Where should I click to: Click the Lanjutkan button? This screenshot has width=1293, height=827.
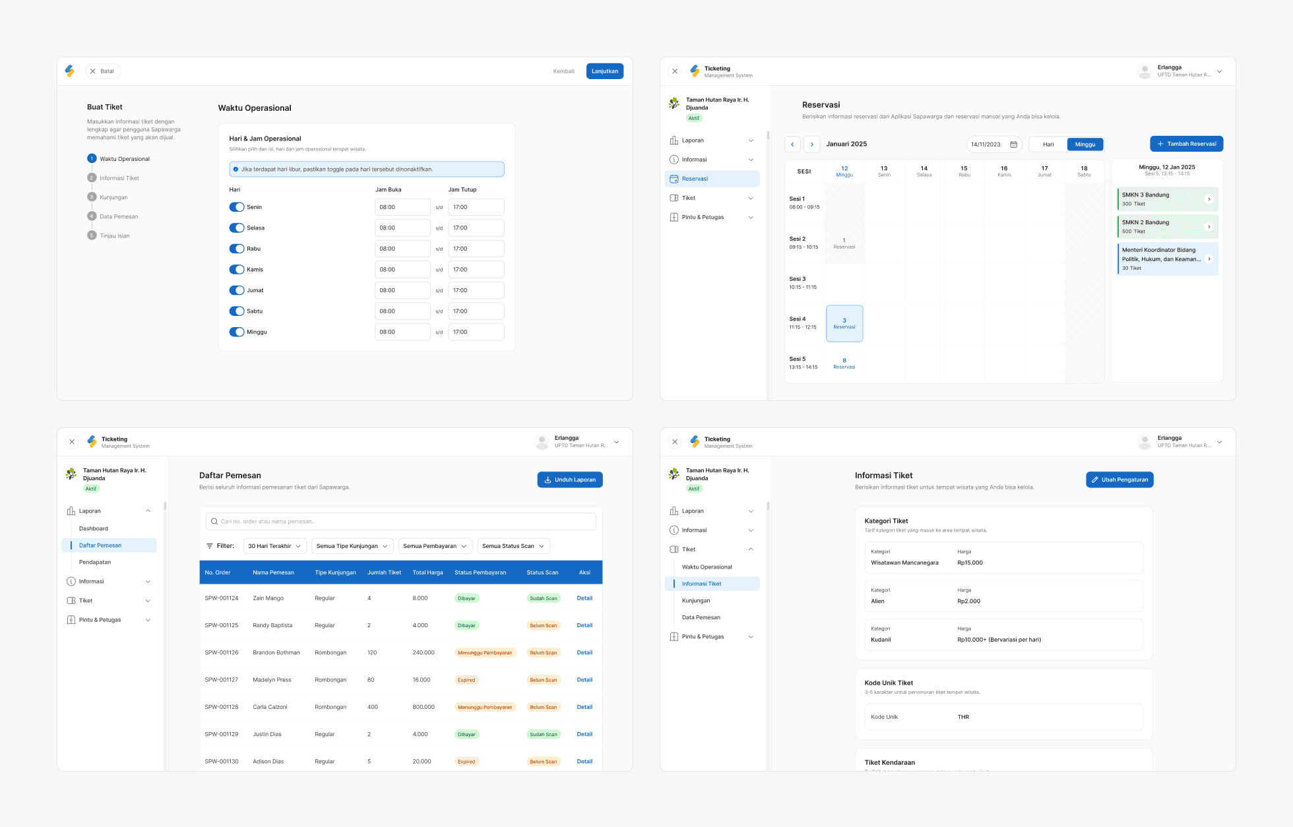point(604,71)
